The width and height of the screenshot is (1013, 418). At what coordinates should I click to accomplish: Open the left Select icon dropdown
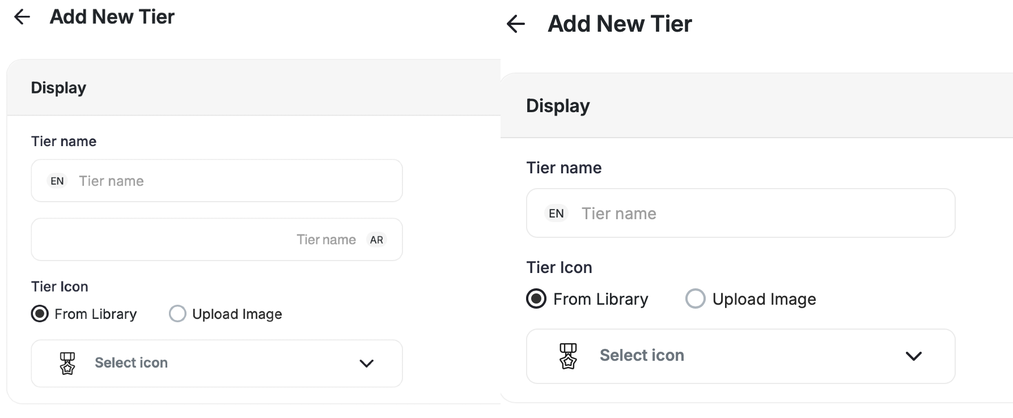(x=217, y=363)
